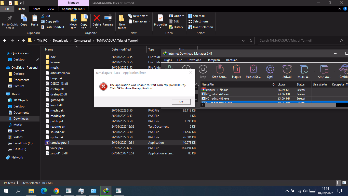The width and height of the screenshot is (348, 196).
Task: Open IDM Download menu
Action: (x=194, y=60)
